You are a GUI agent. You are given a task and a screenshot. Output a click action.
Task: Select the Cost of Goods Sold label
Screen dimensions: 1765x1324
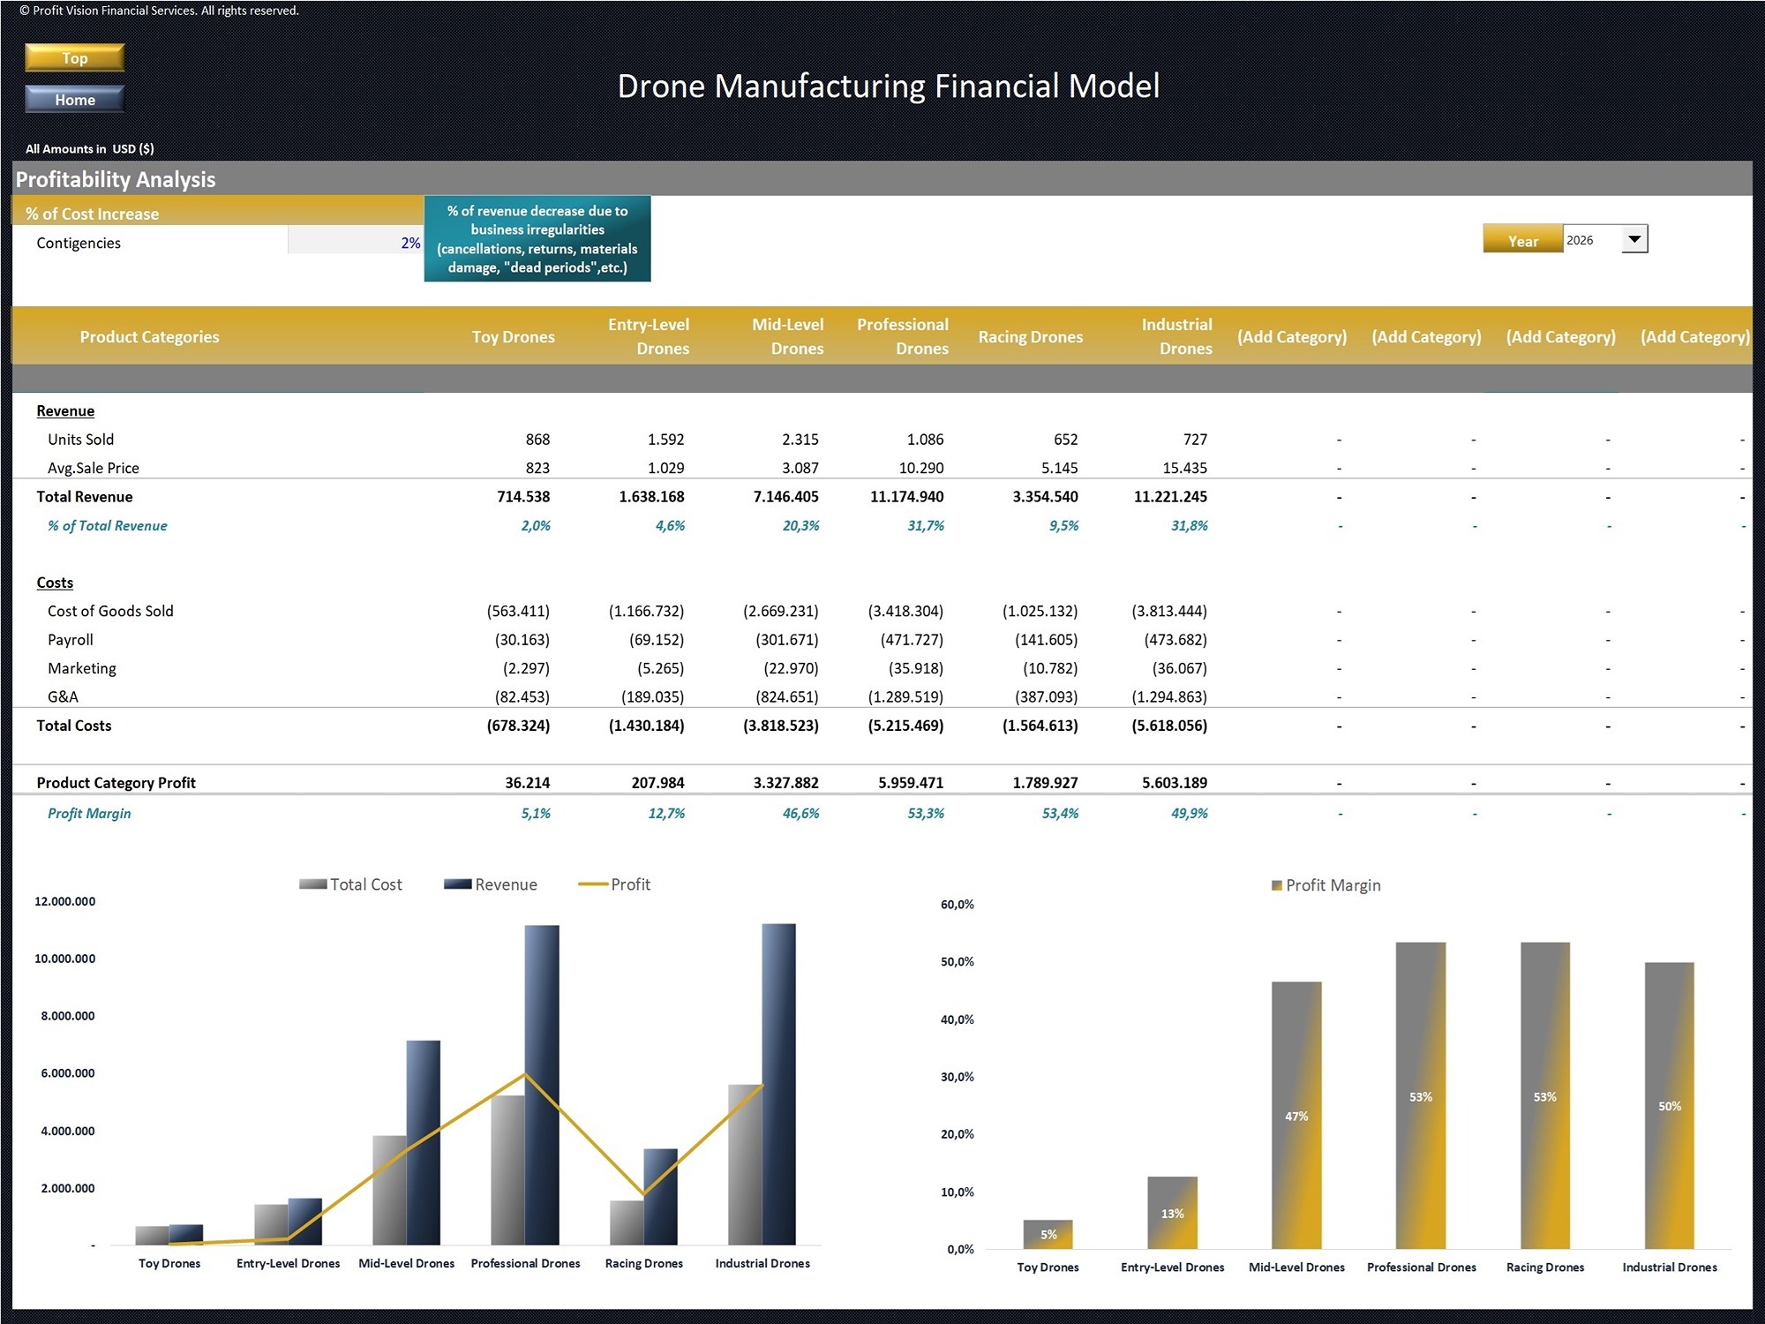click(110, 611)
